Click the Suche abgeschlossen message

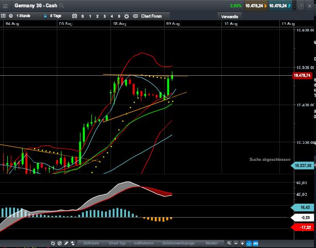(x=270, y=159)
